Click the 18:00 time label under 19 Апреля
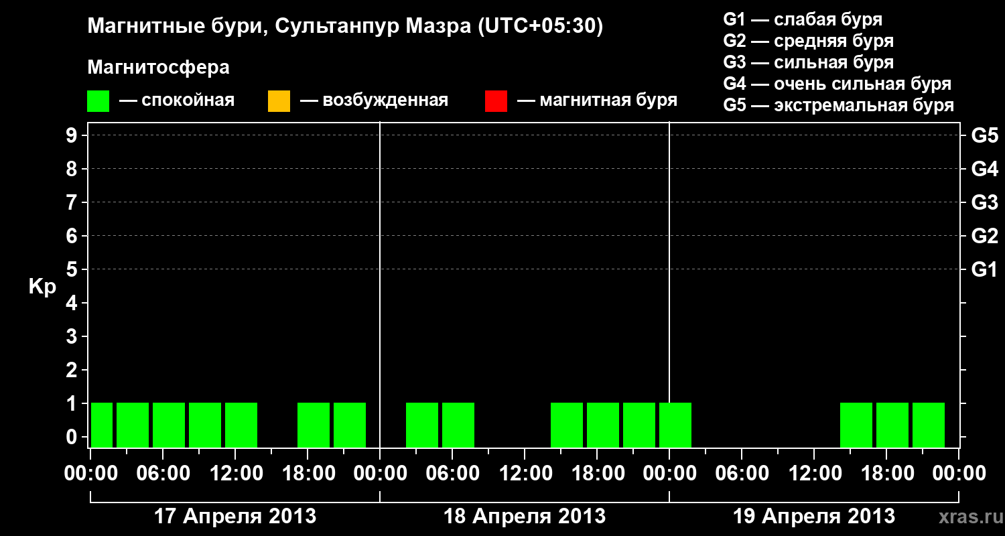 886,474
